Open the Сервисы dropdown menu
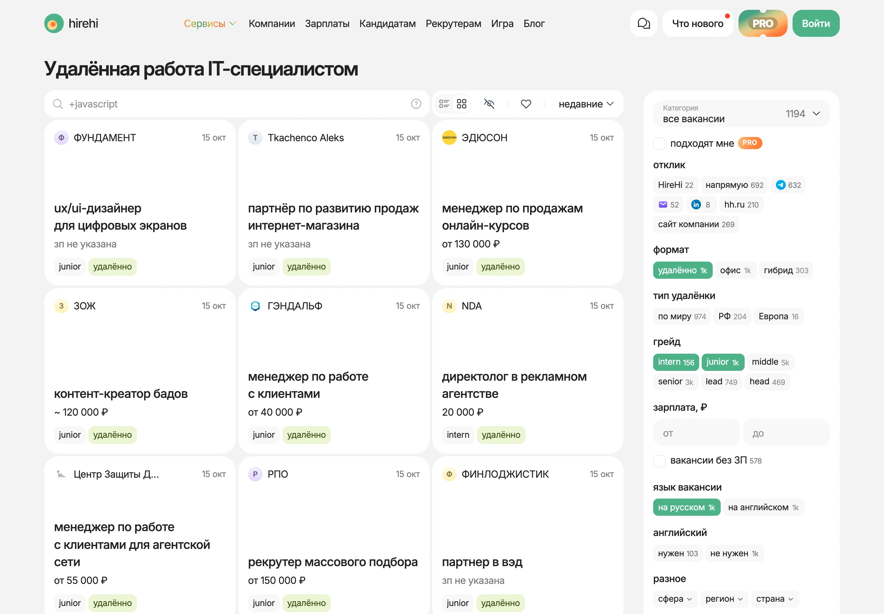This screenshot has width=884, height=614. [x=210, y=23]
